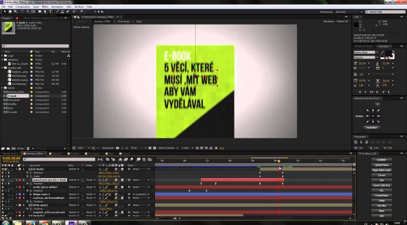Open blending Mode dropdown for [E-book] layer
Viewport: 407px width, 225px height.
click(x=74, y=169)
